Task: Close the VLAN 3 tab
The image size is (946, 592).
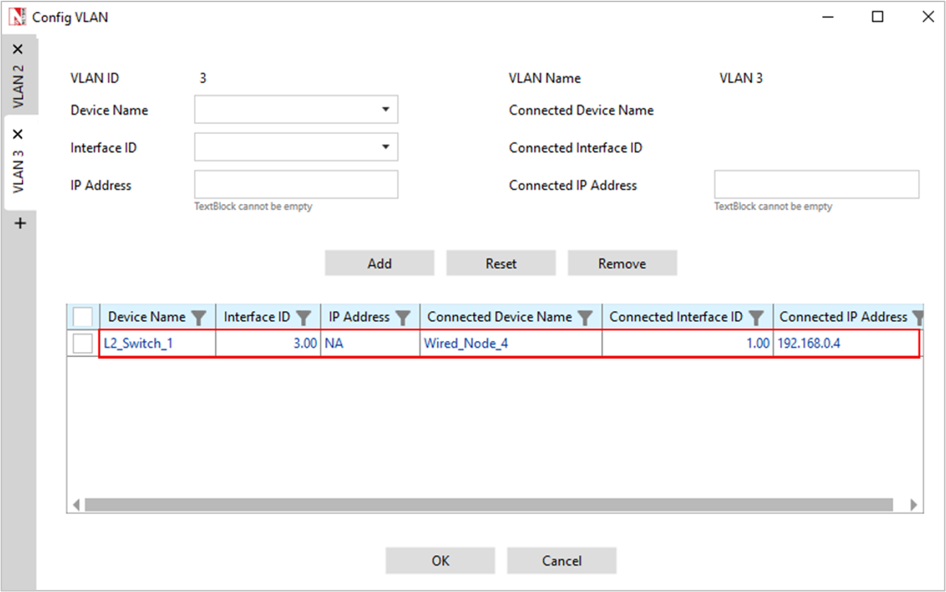Action: coord(18,134)
